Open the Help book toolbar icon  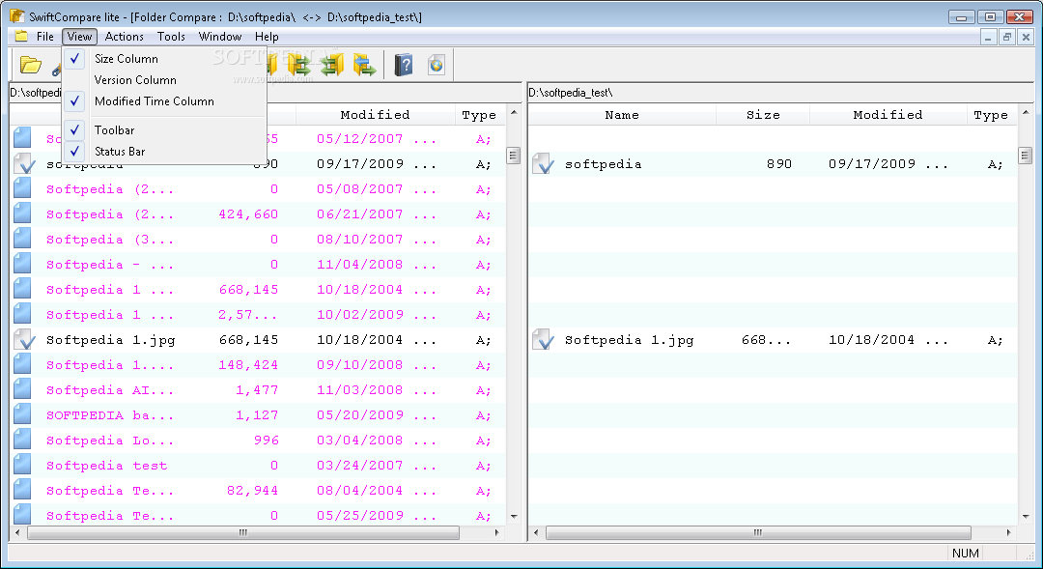404,66
